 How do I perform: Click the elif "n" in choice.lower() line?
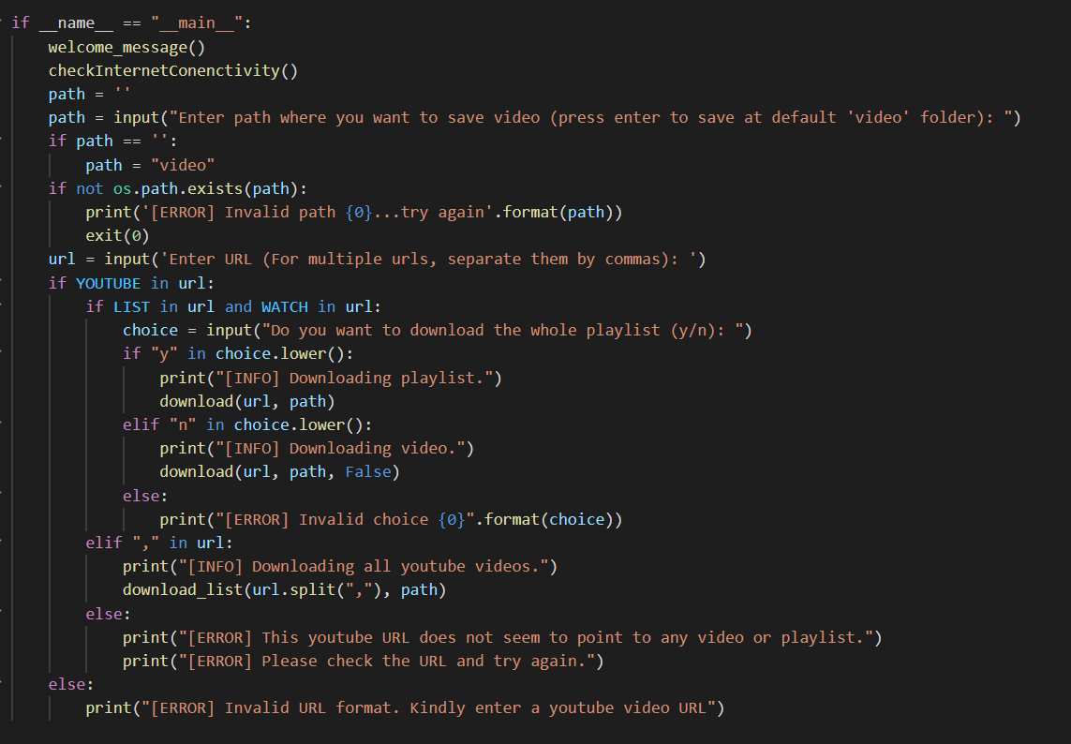tap(247, 425)
